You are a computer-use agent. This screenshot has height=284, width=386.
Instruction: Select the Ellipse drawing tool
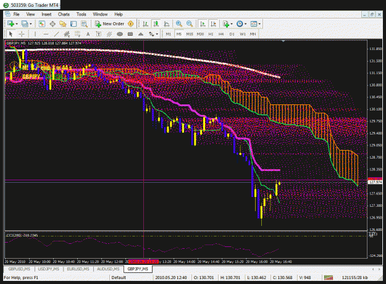(x=120, y=34)
